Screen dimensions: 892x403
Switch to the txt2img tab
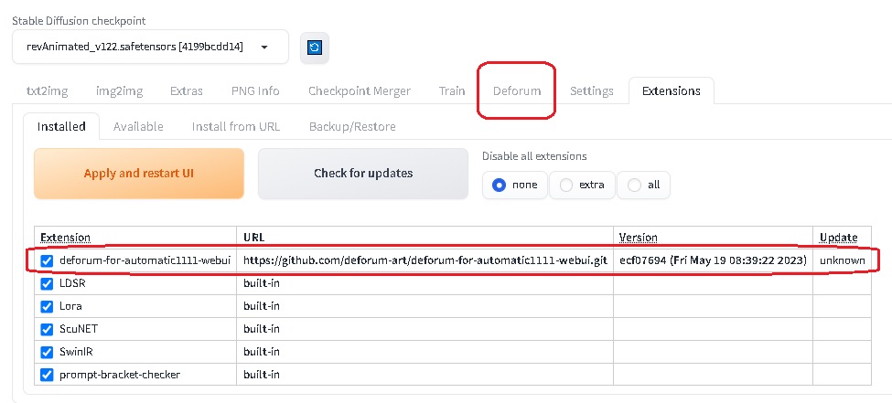click(x=48, y=91)
